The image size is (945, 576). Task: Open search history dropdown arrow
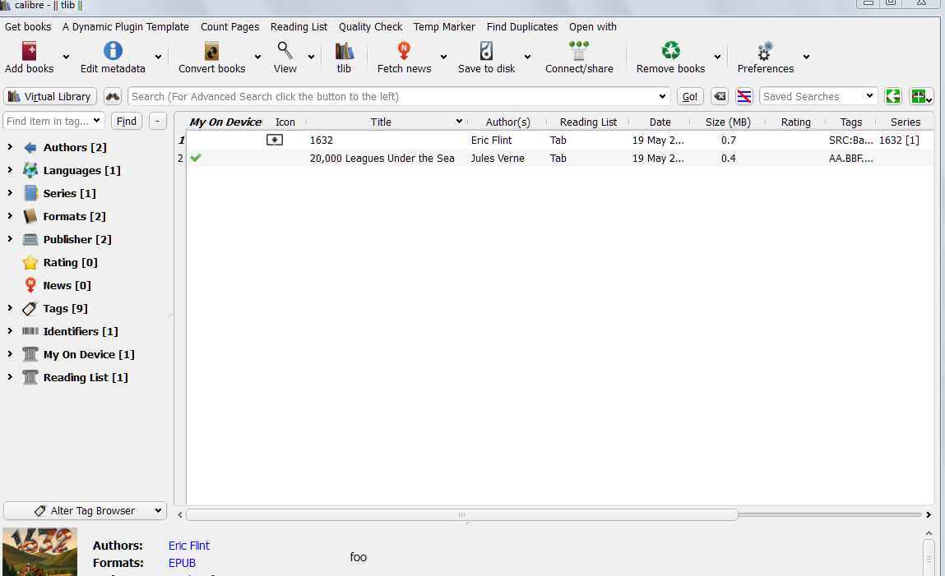(x=662, y=96)
